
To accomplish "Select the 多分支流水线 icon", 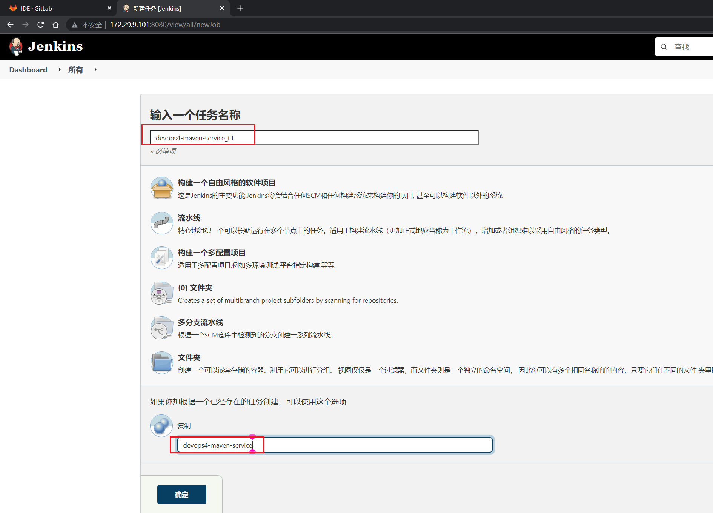I will click(161, 328).
